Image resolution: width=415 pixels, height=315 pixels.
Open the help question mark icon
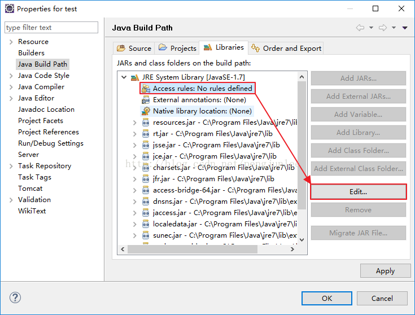point(15,297)
